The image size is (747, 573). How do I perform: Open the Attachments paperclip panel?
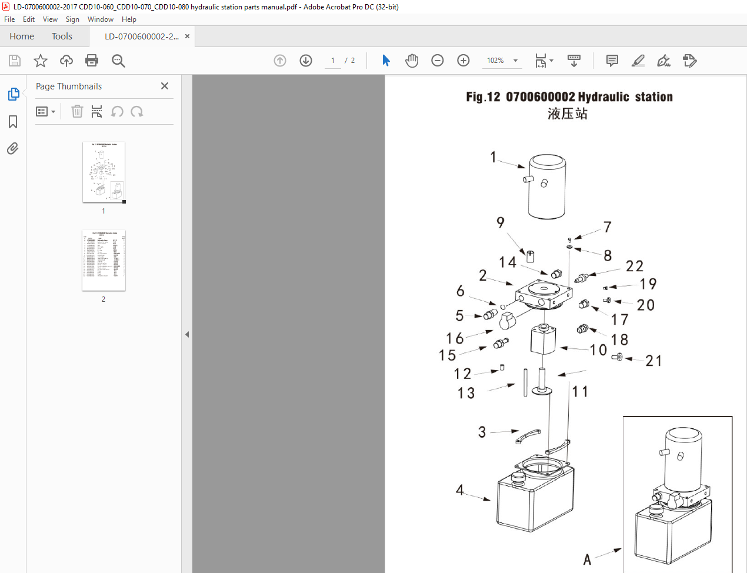(13, 148)
